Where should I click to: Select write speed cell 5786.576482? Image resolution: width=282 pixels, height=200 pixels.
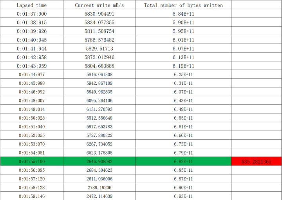(x=99, y=40)
